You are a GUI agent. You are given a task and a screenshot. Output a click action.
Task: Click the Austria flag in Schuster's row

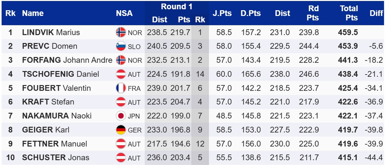pos(121,158)
